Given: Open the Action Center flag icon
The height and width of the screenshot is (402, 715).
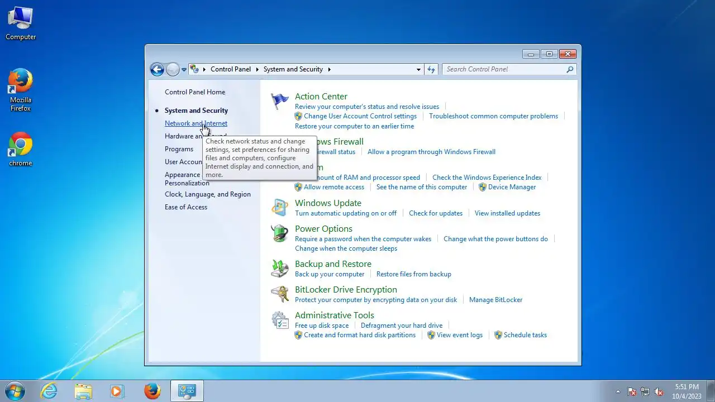Looking at the screenshot, I should [x=280, y=101].
